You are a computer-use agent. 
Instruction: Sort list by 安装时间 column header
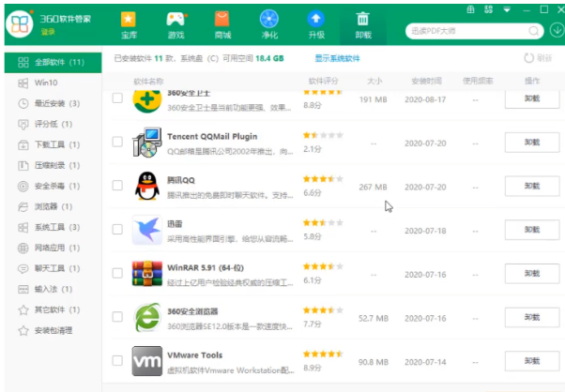(x=425, y=82)
